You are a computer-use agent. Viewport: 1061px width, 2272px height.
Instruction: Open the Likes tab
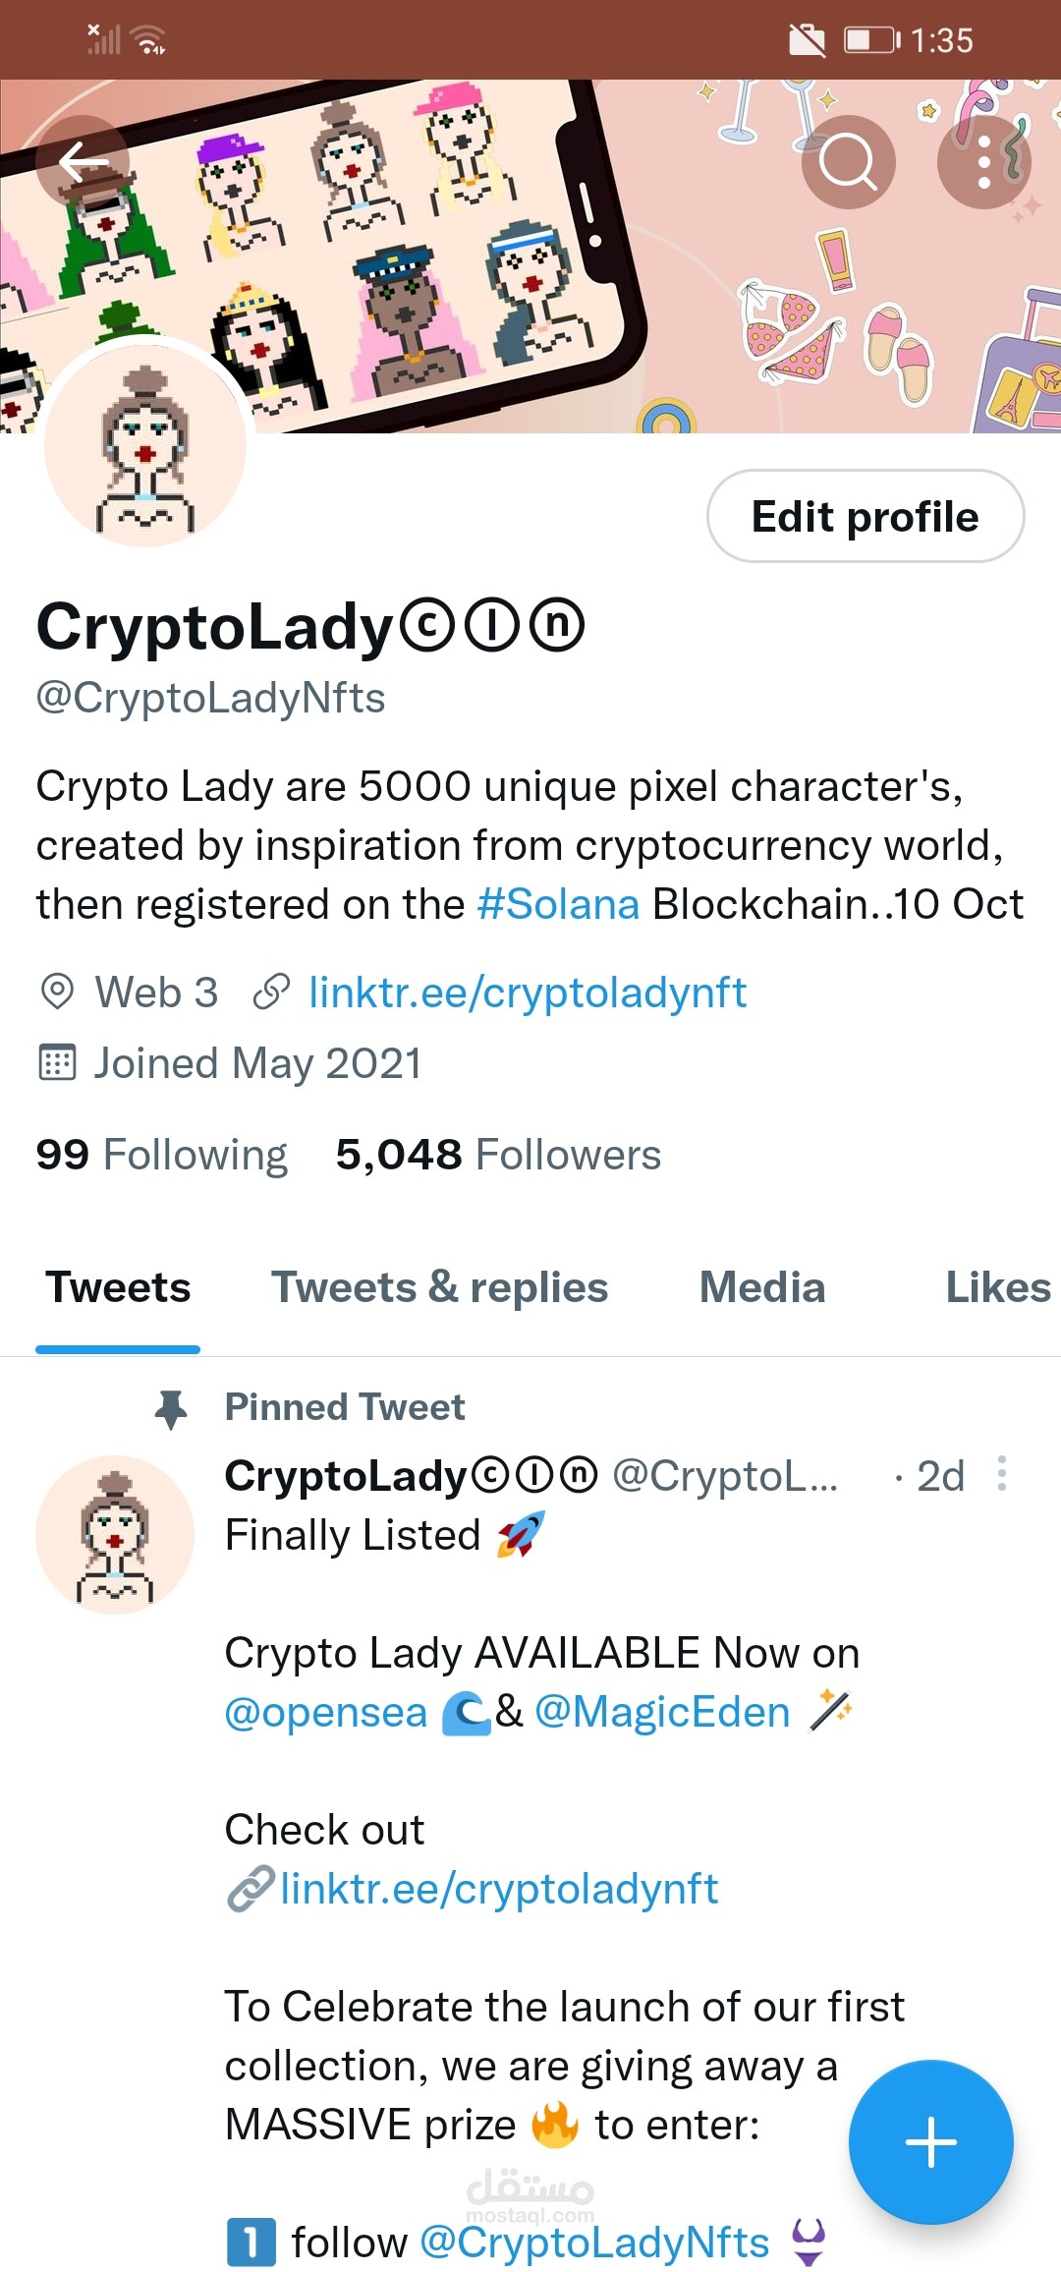(998, 1287)
